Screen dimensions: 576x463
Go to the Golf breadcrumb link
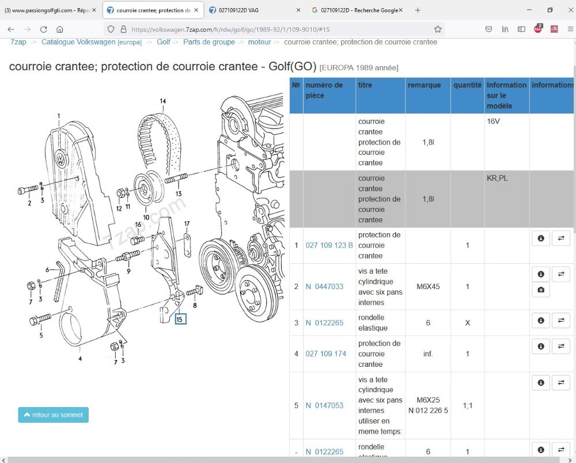coord(164,42)
